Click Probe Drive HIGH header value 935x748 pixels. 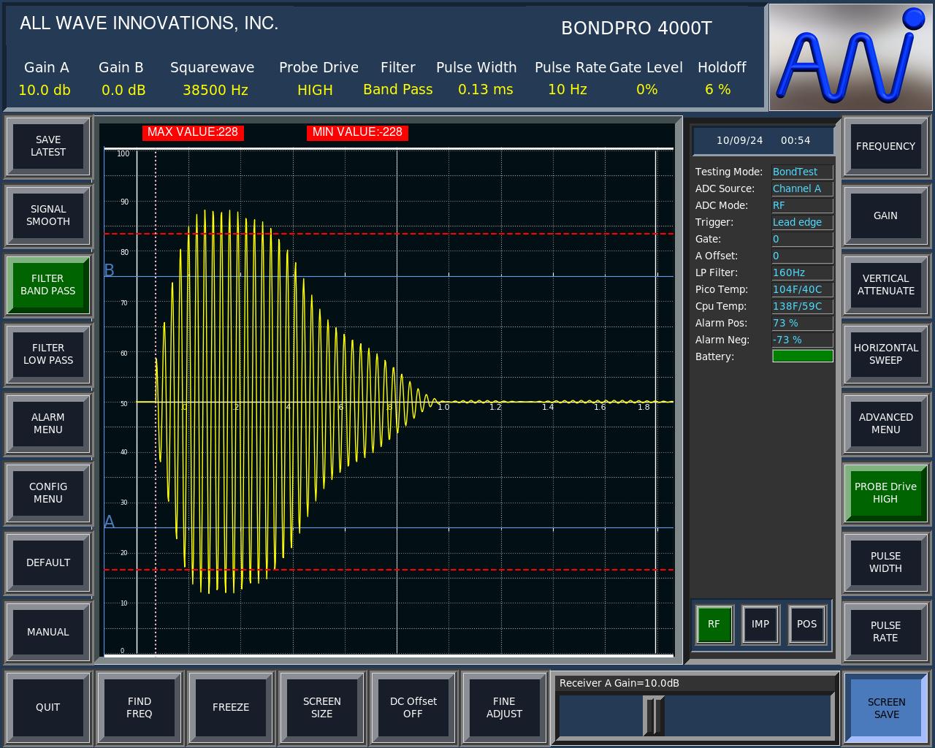coord(315,90)
